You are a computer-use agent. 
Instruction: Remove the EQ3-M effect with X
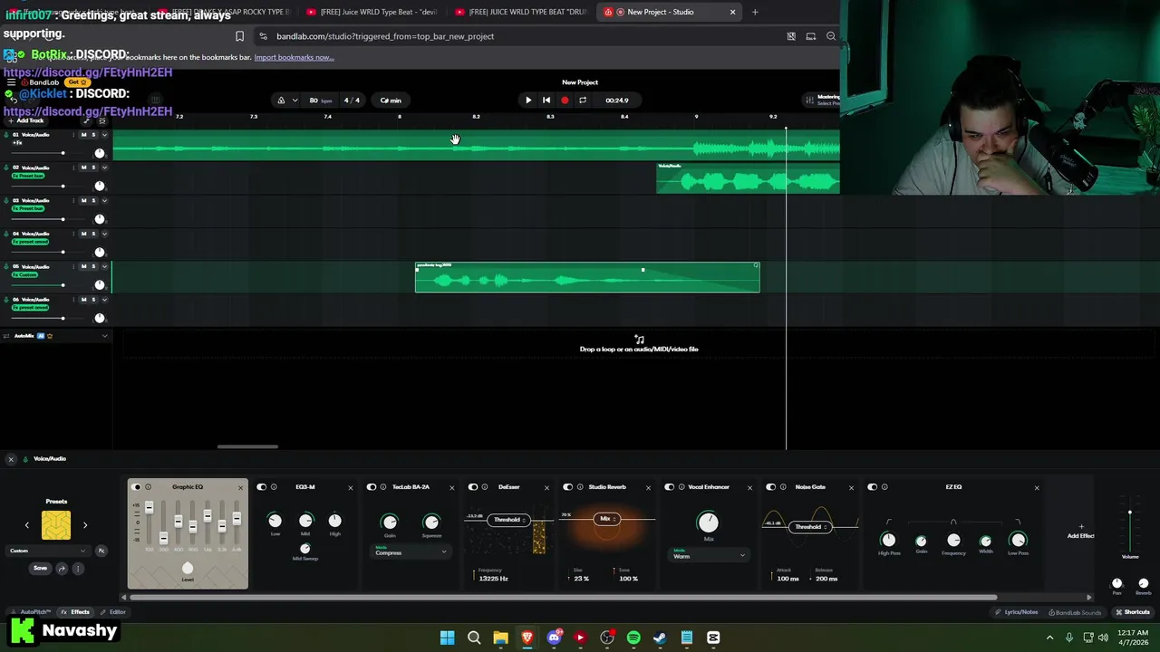coord(351,488)
